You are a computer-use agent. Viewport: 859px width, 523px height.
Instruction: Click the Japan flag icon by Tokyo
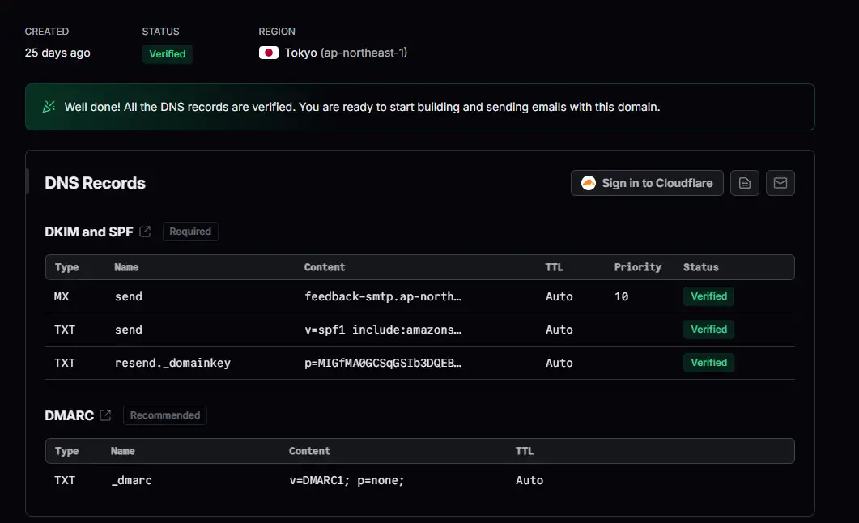[x=268, y=53]
